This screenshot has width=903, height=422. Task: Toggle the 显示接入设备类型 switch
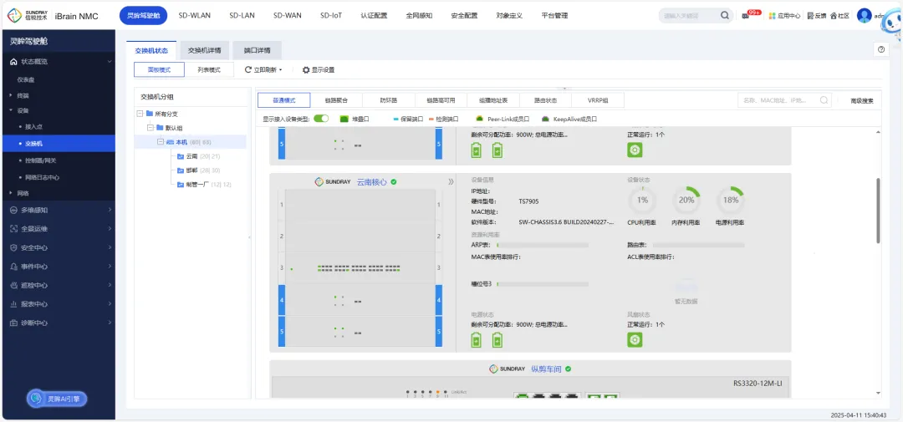(321, 119)
